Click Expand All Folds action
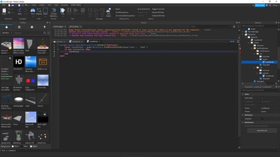 click(158, 12)
